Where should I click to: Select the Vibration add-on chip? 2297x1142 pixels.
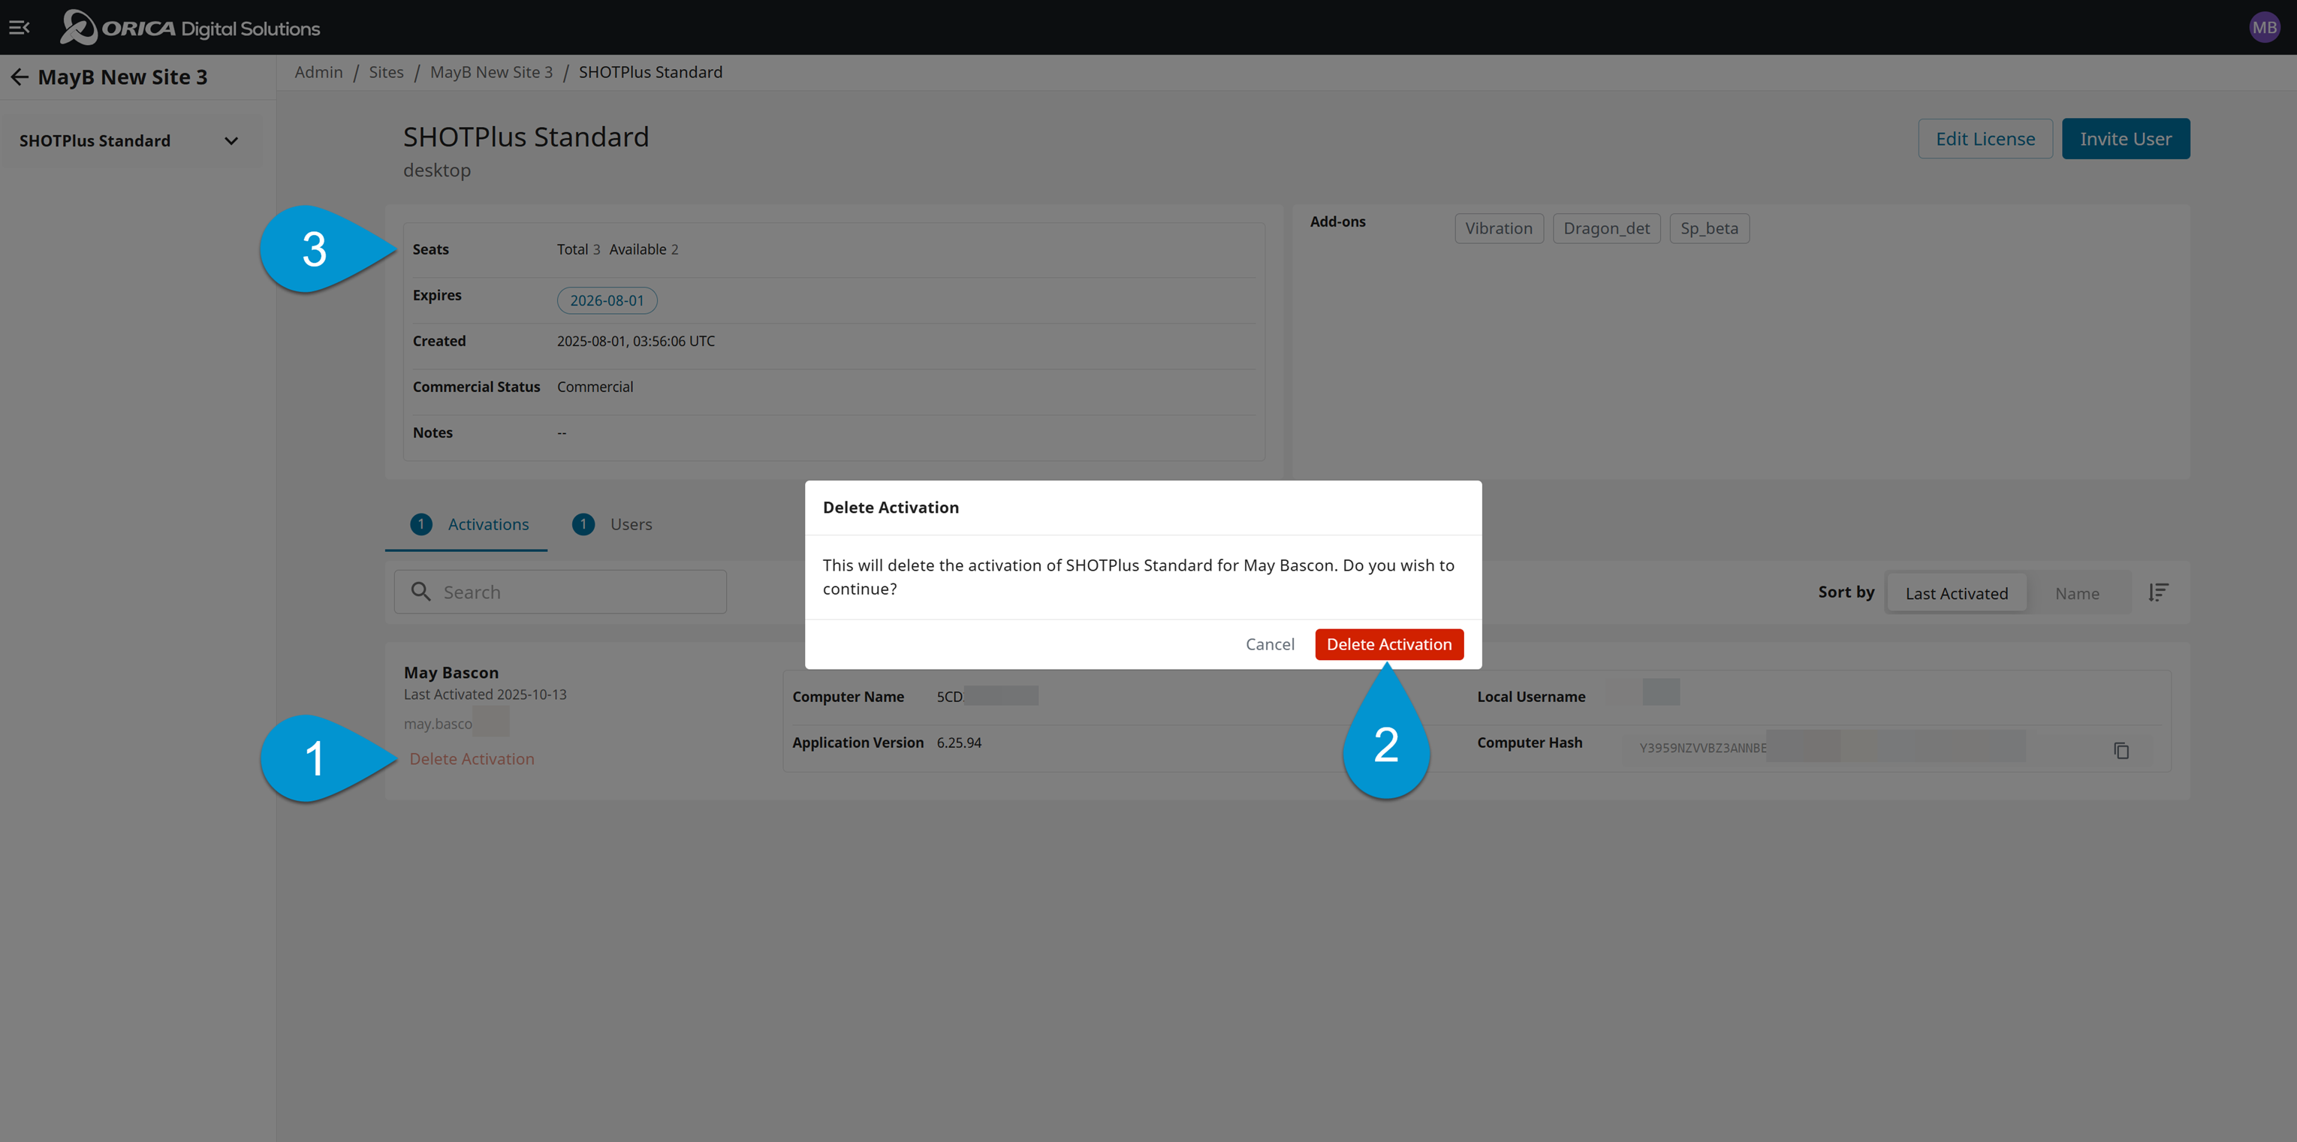(x=1498, y=228)
